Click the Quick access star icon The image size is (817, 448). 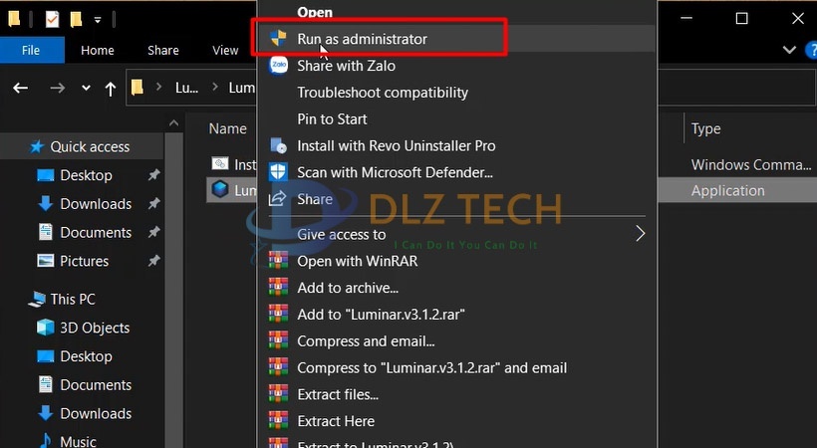point(37,146)
